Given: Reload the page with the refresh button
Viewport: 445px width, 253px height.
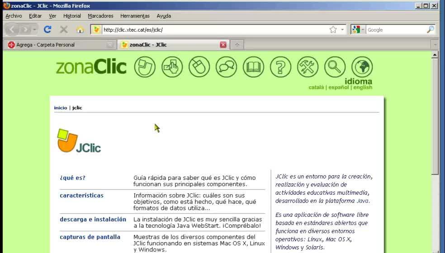Looking at the screenshot, I should (47, 29).
